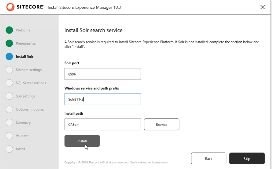Image resolution: width=272 pixels, height=169 pixels.
Task: Click the Optional modules step circle
Action: (x=9, y=110)
